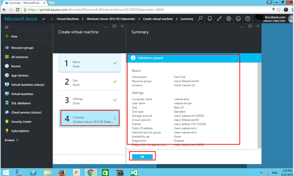Click the feedback smiley icon

(x=238, y=19)
